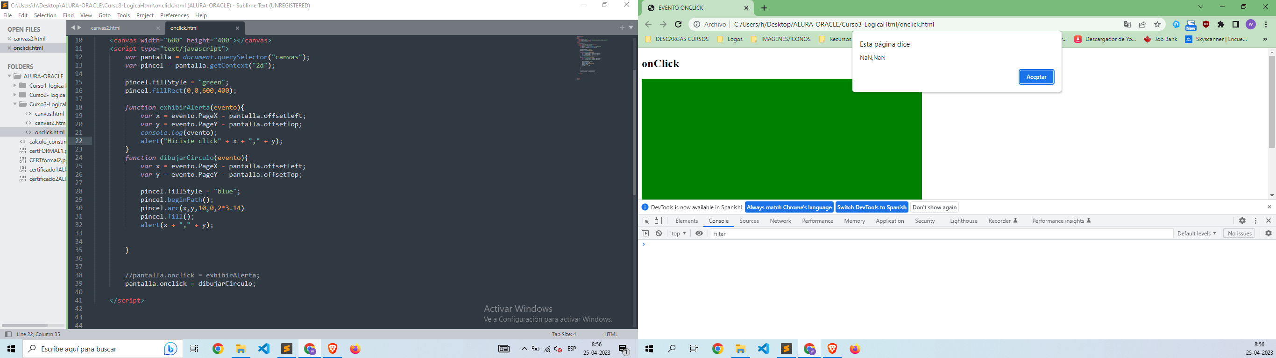Click Switch DevTools to Spanish
The height and width of the screenshot is (358, 1276).
872,207
